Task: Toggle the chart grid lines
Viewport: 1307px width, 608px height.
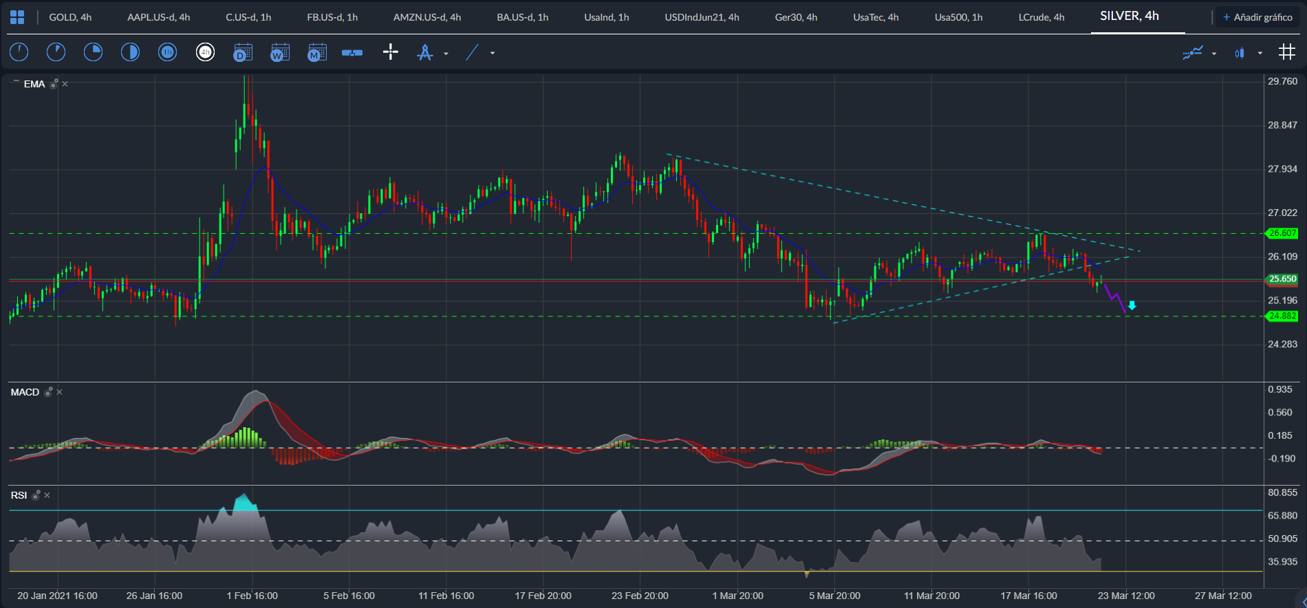Action: 1286,52
